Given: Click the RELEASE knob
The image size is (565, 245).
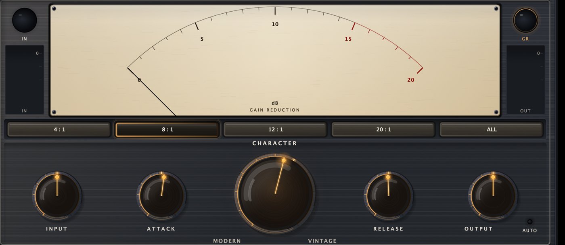Looking at the screenshot, I should coord(388,196).
